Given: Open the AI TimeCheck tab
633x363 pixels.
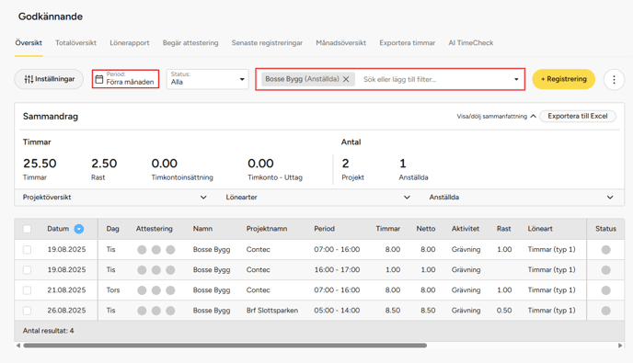Looking at the screenshot, I should tap(471, 43).
